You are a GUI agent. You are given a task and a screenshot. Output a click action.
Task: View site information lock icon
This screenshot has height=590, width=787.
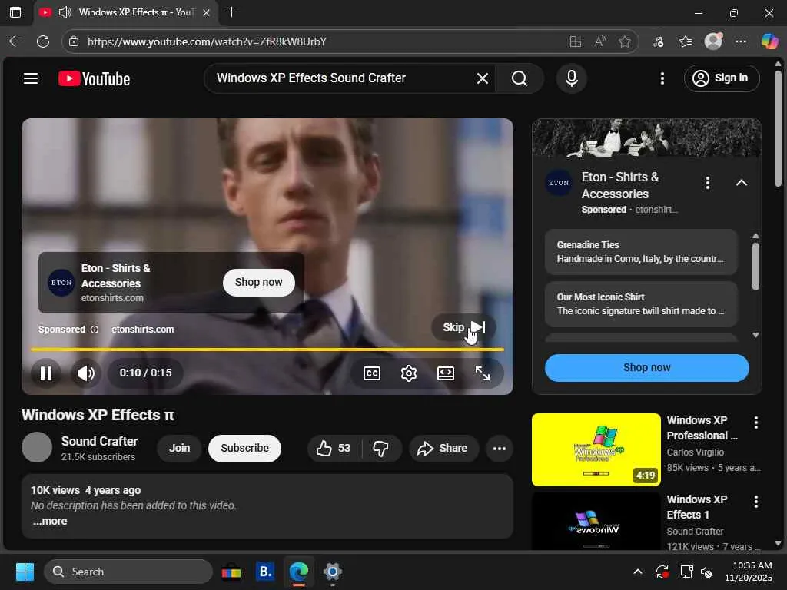74,41
